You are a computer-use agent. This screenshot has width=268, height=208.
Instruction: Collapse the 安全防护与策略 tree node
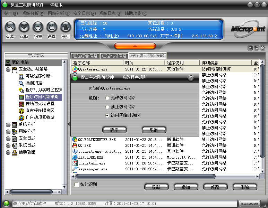[8, 69]
